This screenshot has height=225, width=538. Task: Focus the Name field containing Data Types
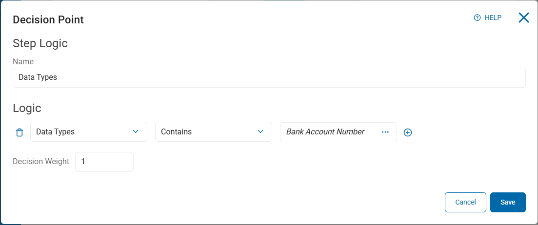(x=269, y=77)
